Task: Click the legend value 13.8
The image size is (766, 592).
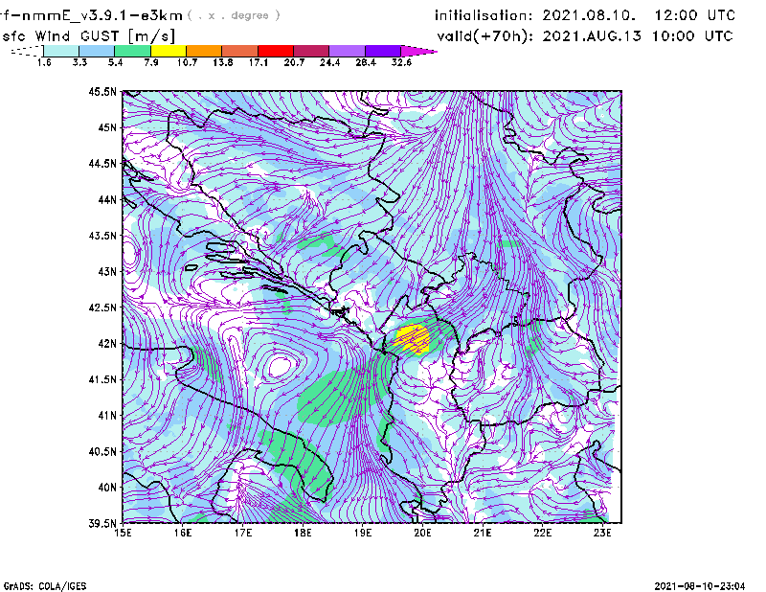Action: [x=223, y=62]
